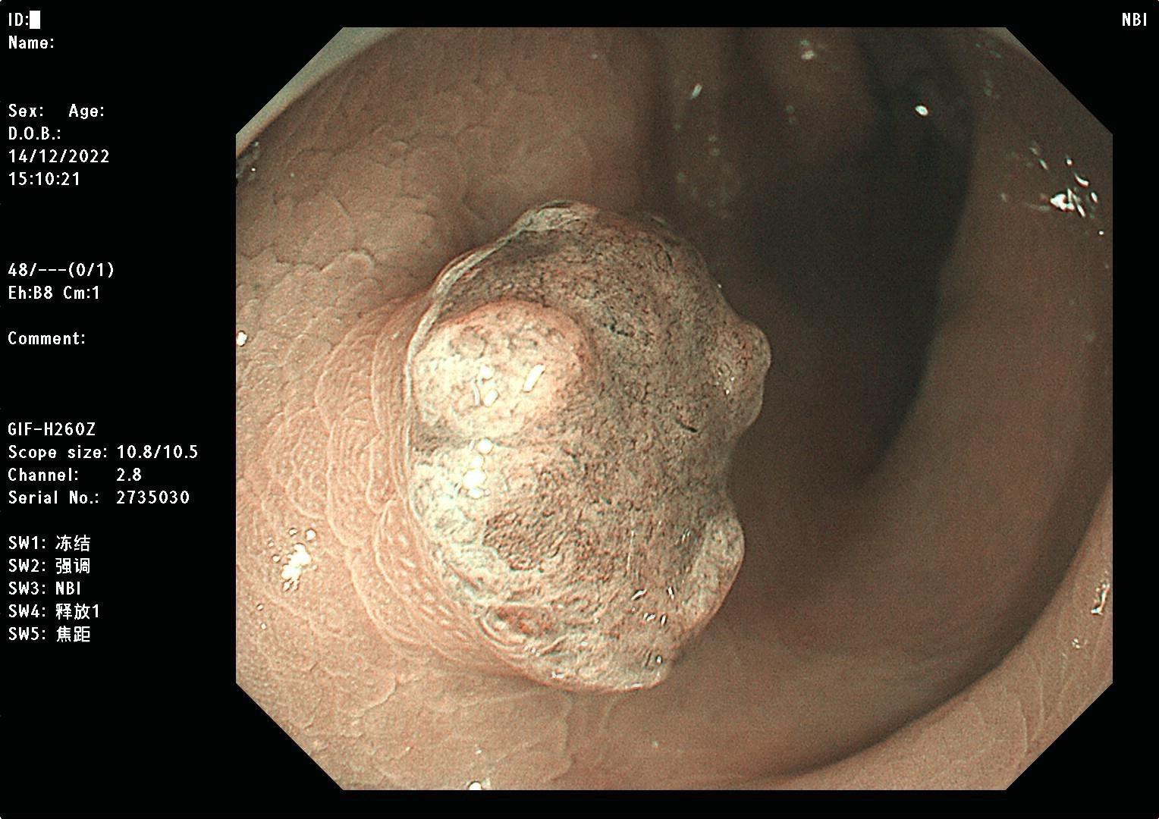Select the D.O.B.: label
Screen dimensions: 1159x819
click(x=34, y=133)
